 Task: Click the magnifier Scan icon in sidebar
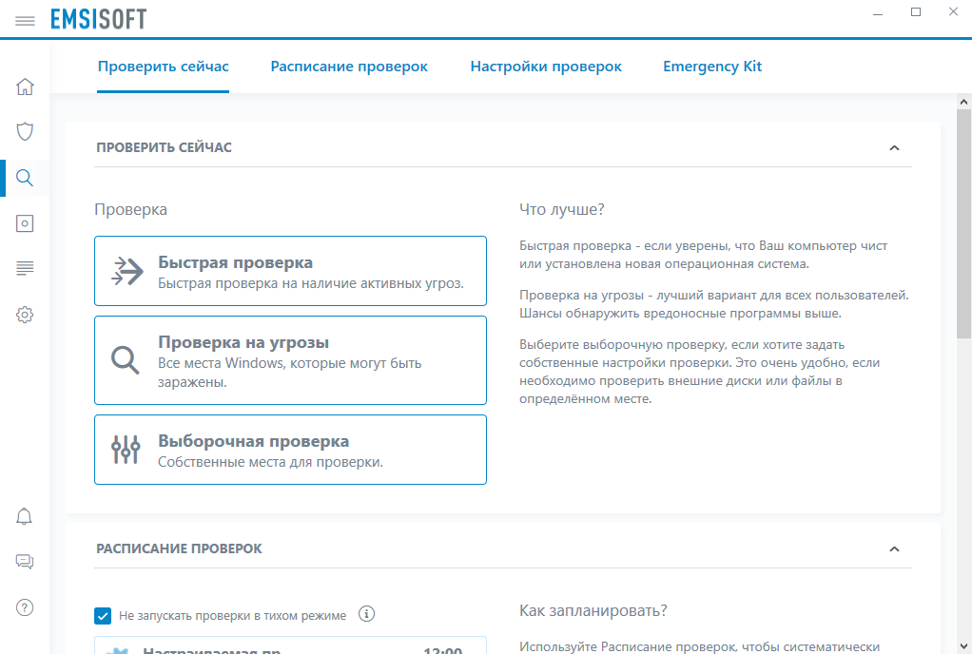[25, 177]
